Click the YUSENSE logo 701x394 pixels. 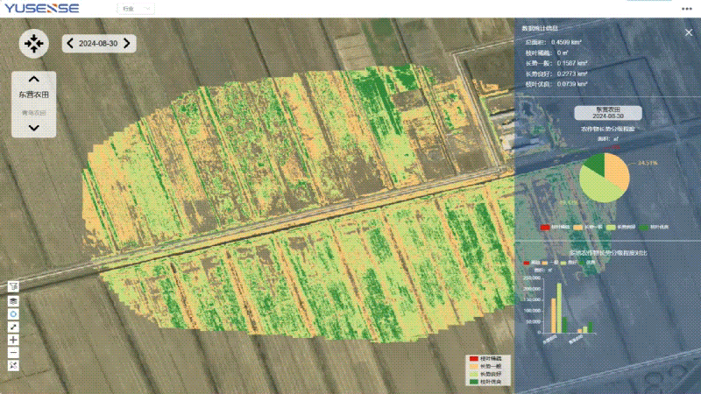(41, 9)
